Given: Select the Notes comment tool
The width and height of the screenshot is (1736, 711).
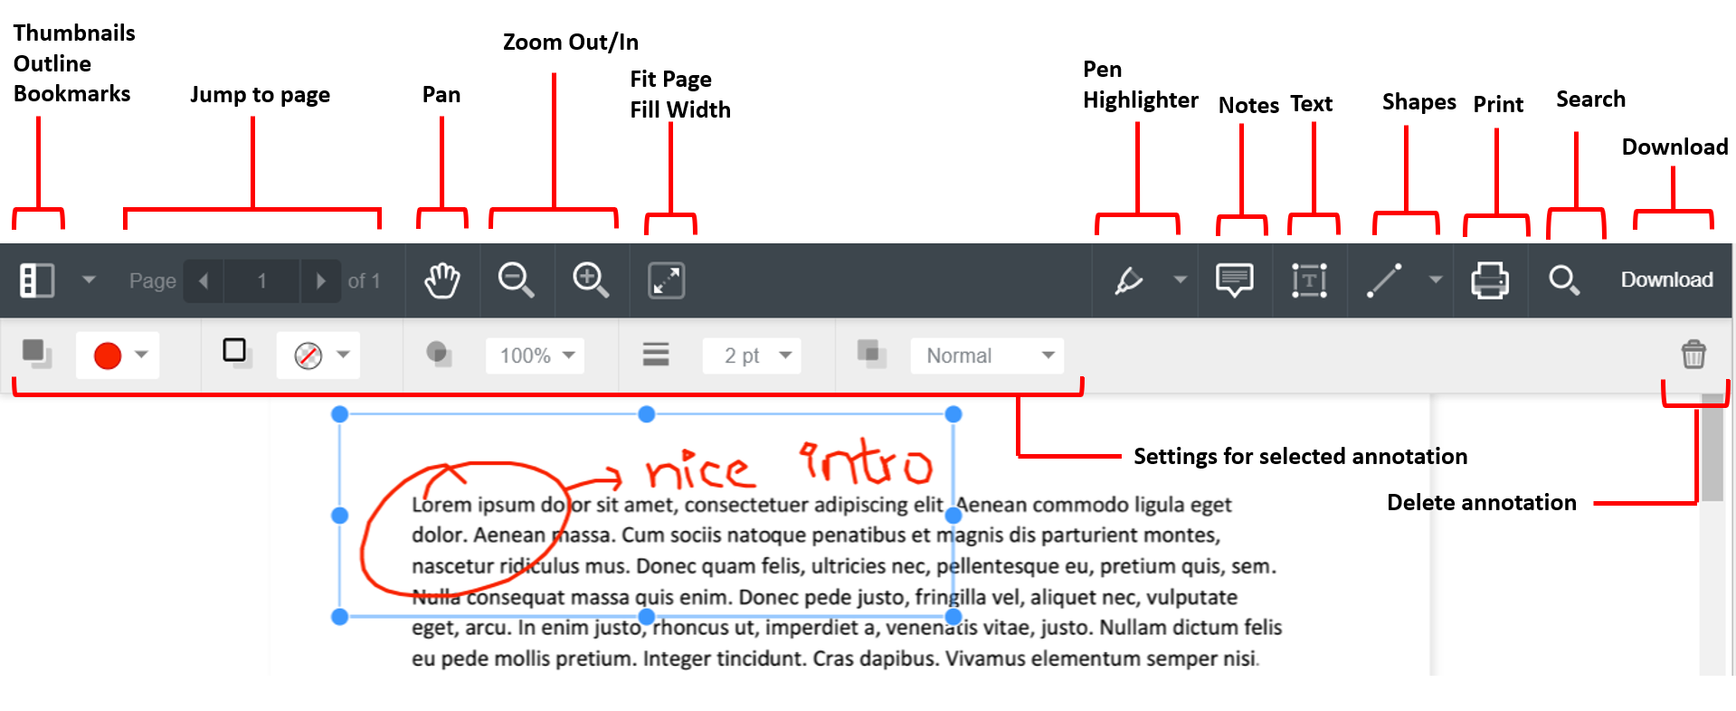Looking at the screenshot, I should click(x=1235, y=280).
